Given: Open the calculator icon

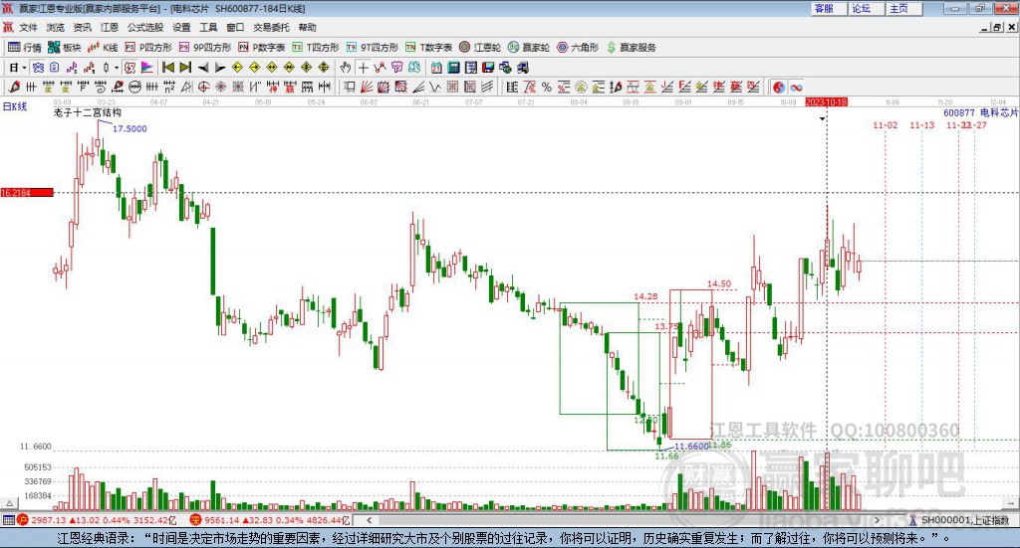Looking at the screenshot, I should (x=454, y=68).
